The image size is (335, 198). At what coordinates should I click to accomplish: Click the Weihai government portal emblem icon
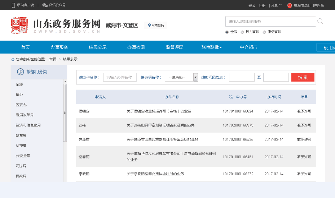(x=290, y=5)
